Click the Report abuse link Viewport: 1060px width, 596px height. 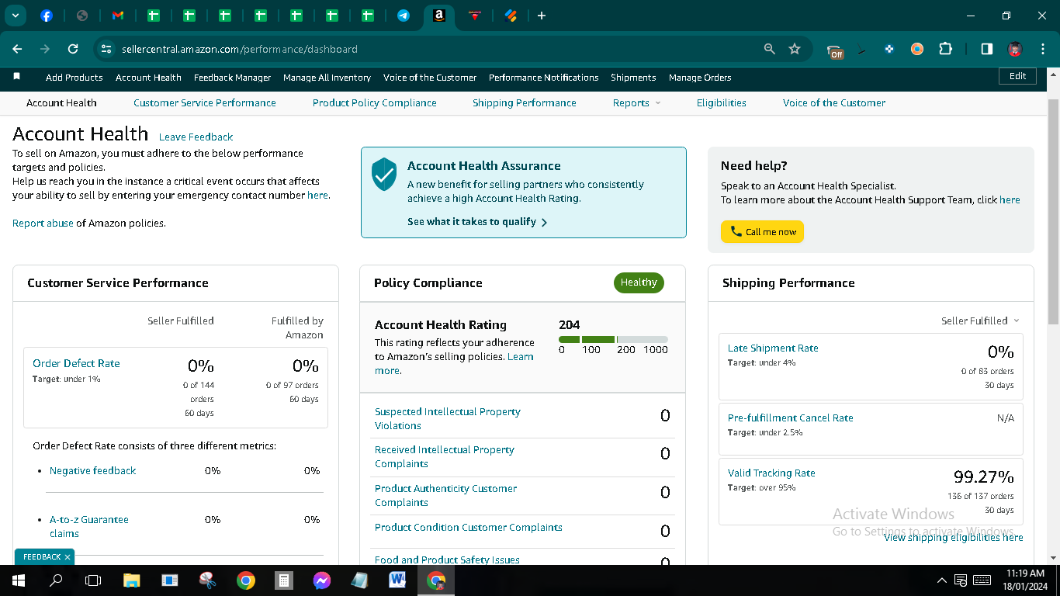click(x=43, y=223)
